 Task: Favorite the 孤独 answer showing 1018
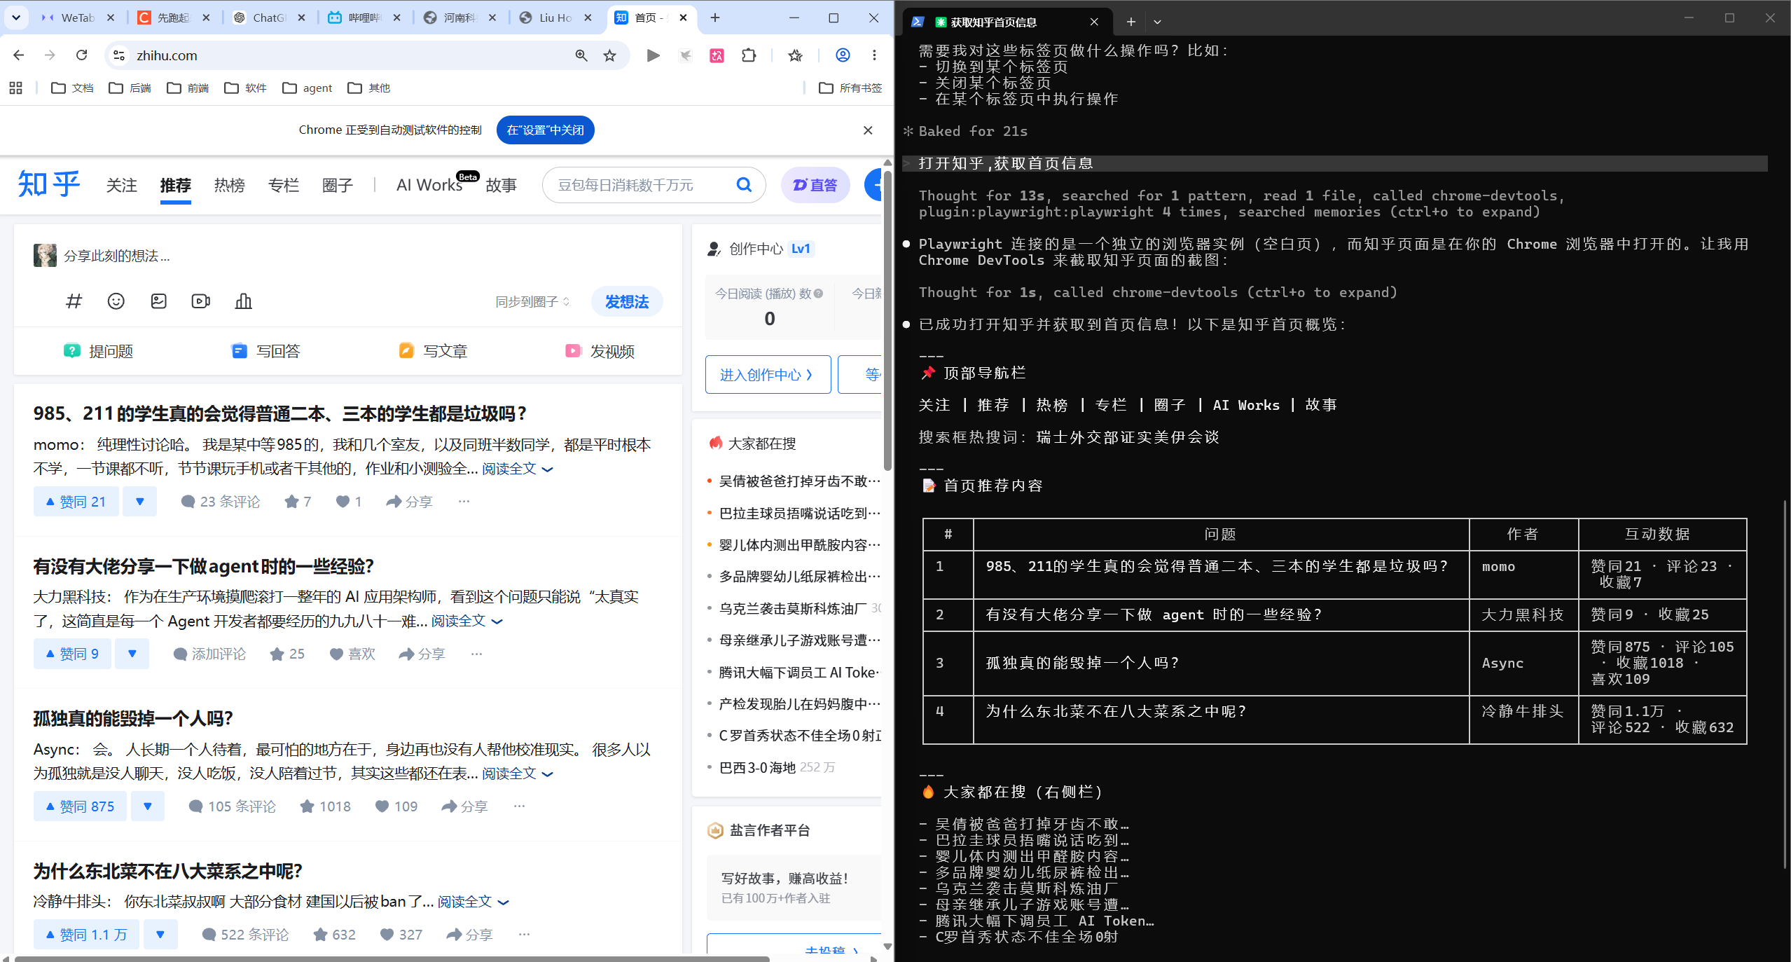(325, 806)
